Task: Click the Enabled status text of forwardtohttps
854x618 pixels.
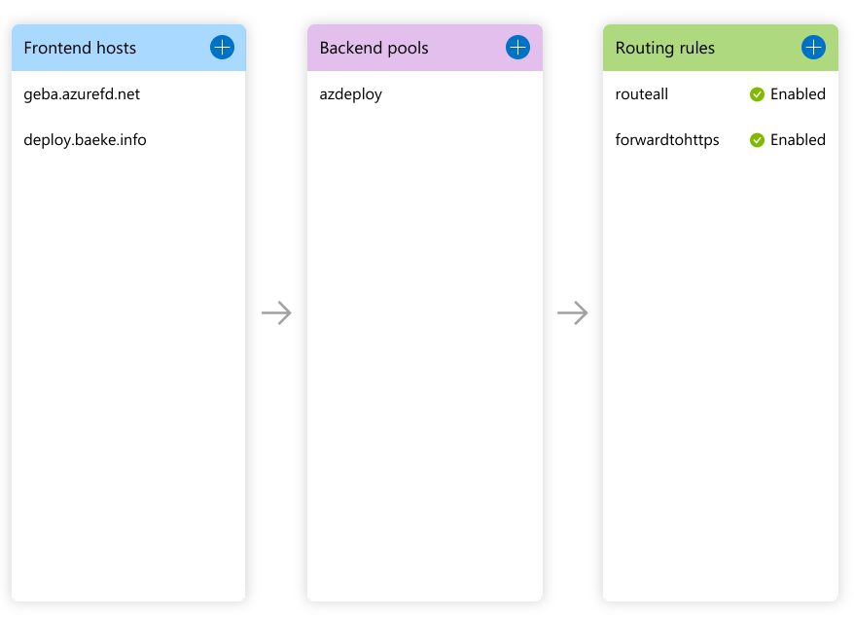Action: click(798, 140)
